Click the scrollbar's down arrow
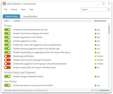Image resolution: width=113 pixels, height=94 pixels. click(x=109, y=86)
